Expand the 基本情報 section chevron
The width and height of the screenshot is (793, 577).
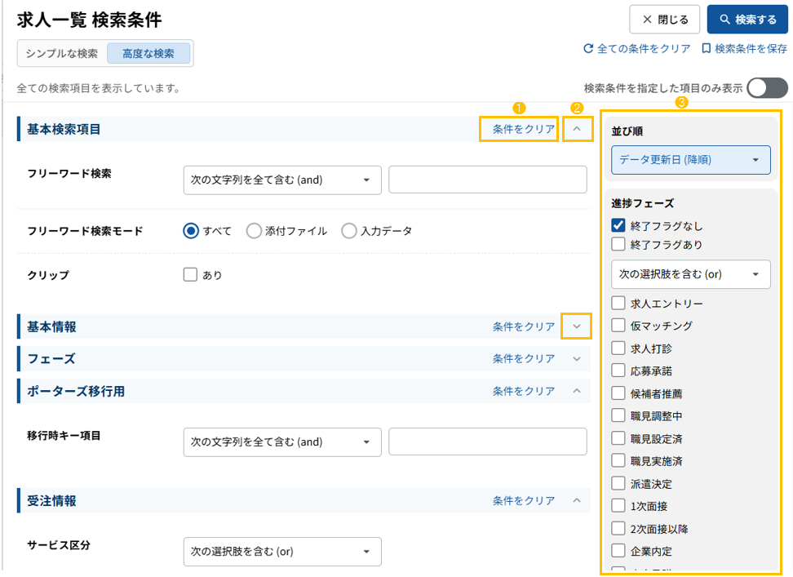(577, 326)
